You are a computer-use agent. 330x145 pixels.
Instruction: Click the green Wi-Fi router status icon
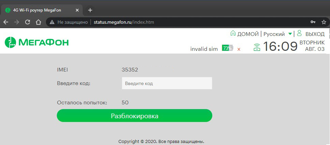tap(257, 47)
